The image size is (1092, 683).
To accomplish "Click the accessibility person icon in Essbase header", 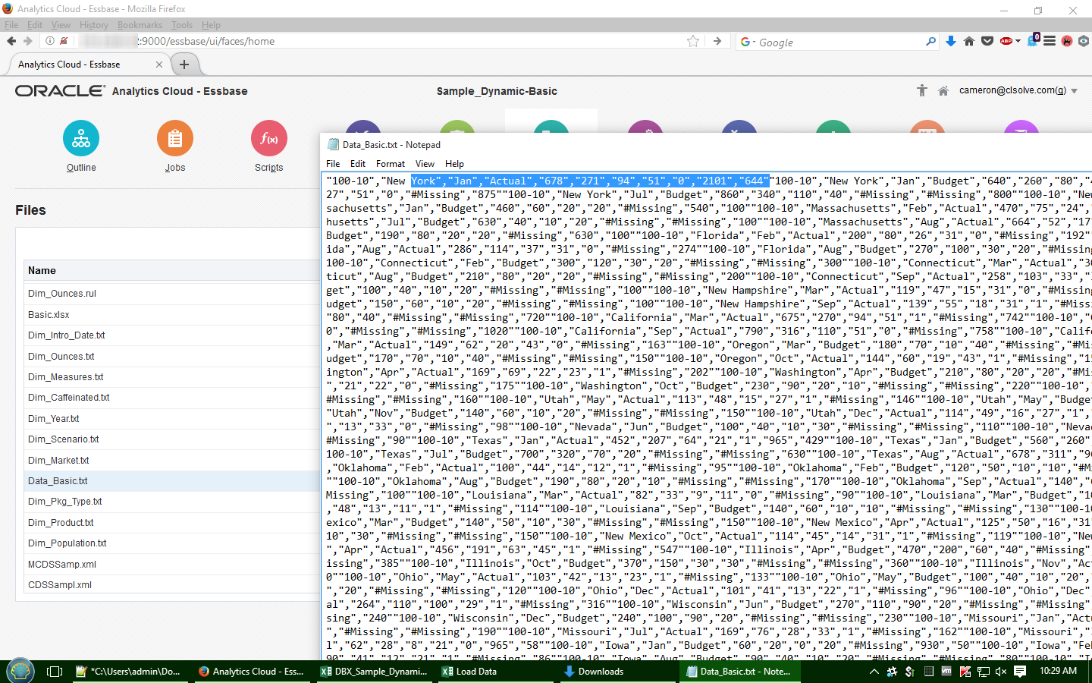I will pyautogui.click(x=922, y=90).
